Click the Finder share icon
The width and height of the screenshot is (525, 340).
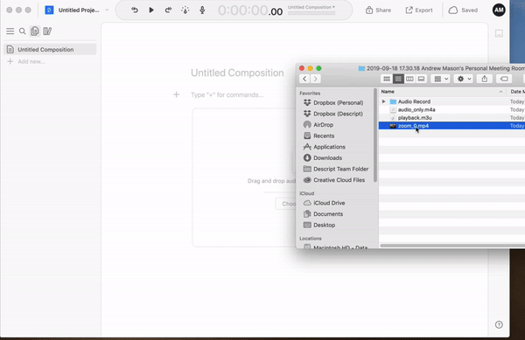[485, 79]
